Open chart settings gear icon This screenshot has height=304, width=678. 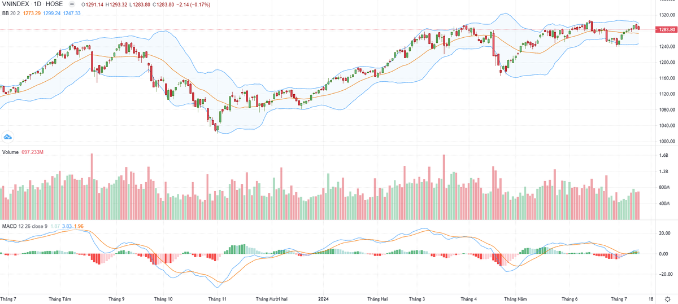click(x=667, y=298)
